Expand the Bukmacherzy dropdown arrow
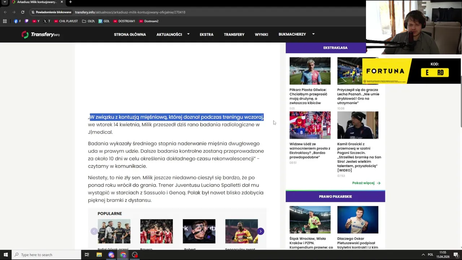The image size is (462, 260). pos(313,34)
